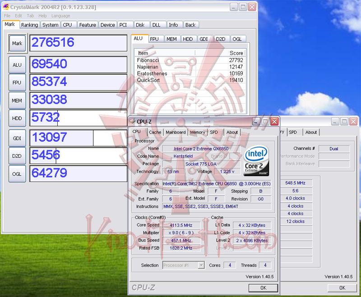Click the total Mark score 276516
This screenshot has width=361, height=297.
(79, 43)
